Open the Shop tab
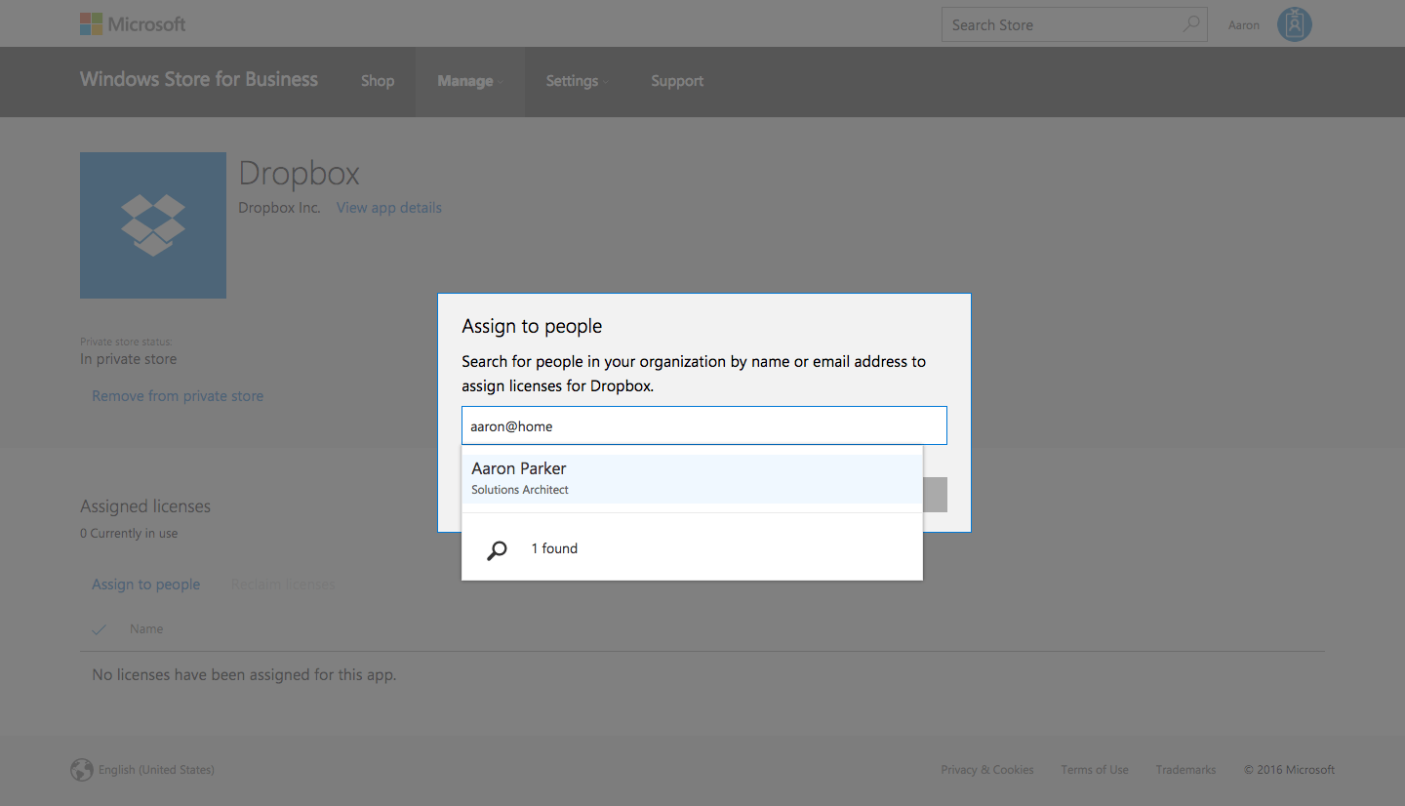This screenshot has height=806, width=1405. point(378,81)
